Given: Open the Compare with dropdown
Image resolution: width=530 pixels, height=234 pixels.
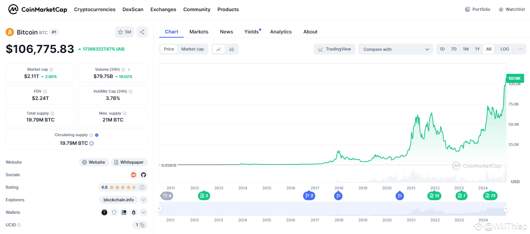Looking at the screenshot, I should [x=396, y=49].
